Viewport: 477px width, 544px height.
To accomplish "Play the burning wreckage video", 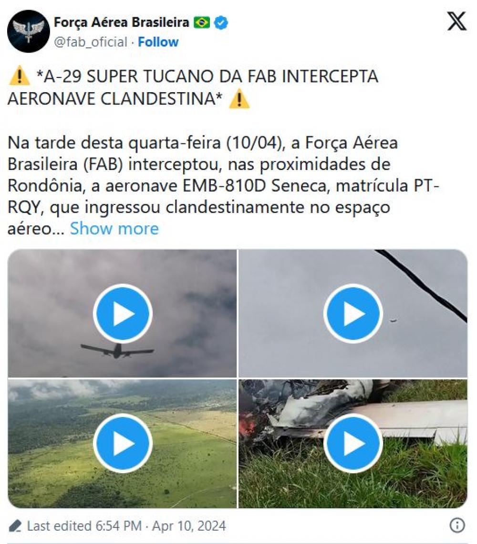I will [x=353, y=443].
